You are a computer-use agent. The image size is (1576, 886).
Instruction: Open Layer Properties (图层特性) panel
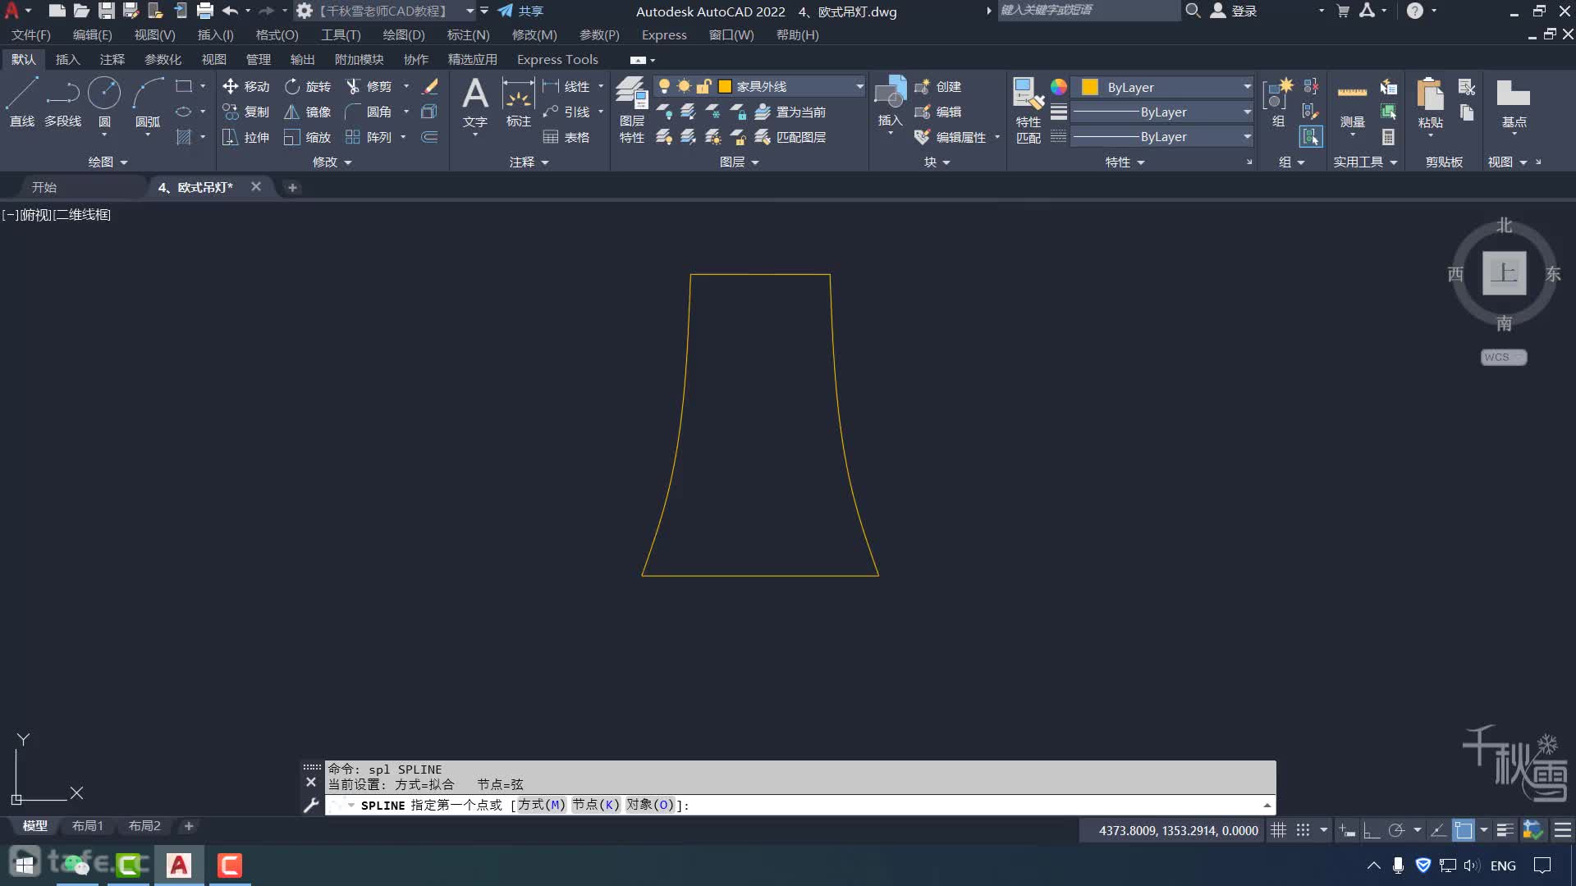point(632,110)
